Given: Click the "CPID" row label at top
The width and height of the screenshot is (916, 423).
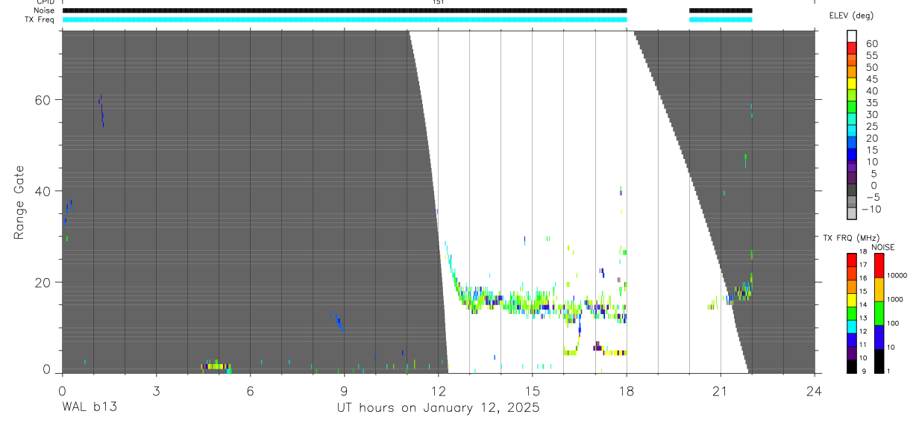Looking at the screenshot, I should point(45,2).
